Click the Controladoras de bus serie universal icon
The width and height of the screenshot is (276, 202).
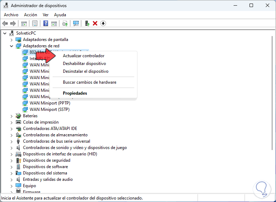[x=18, y=141]
